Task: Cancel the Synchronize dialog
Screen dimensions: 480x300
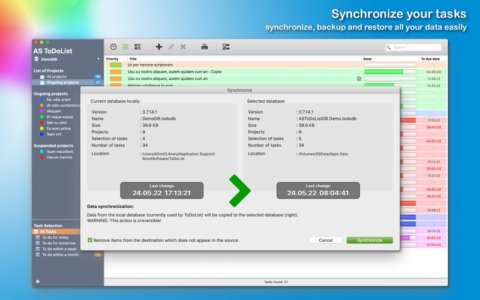Action: tap(326, 241)
